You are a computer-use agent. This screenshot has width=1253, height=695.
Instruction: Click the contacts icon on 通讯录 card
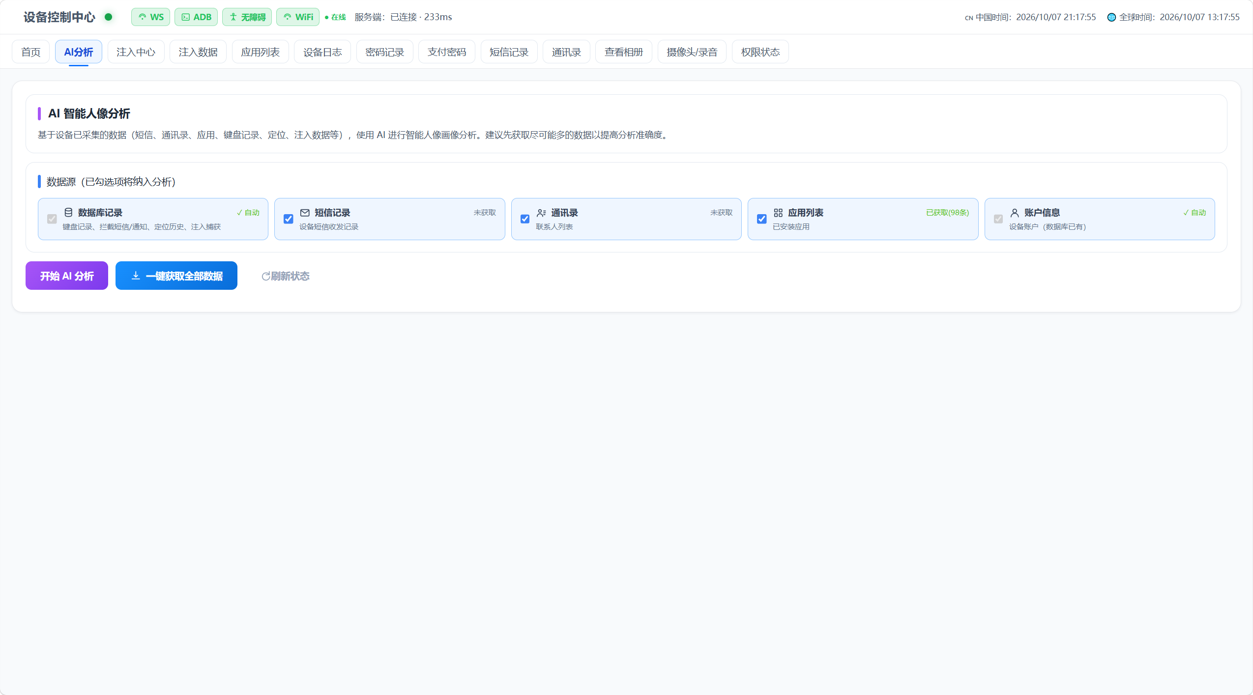point(541,213)
